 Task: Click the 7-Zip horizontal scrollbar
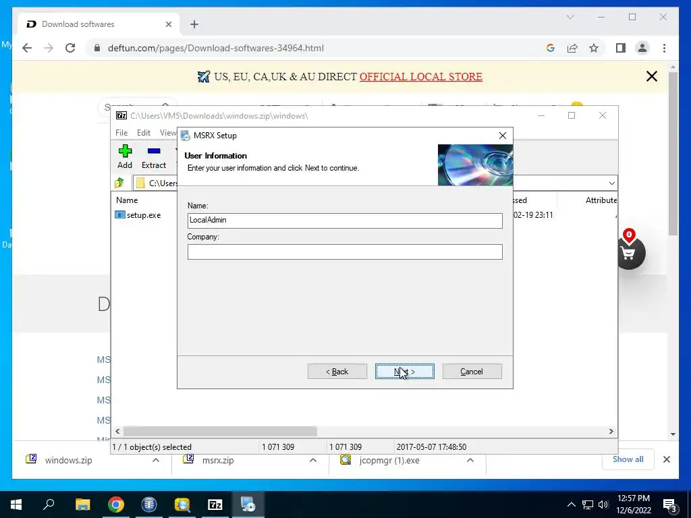pos(220,431)
